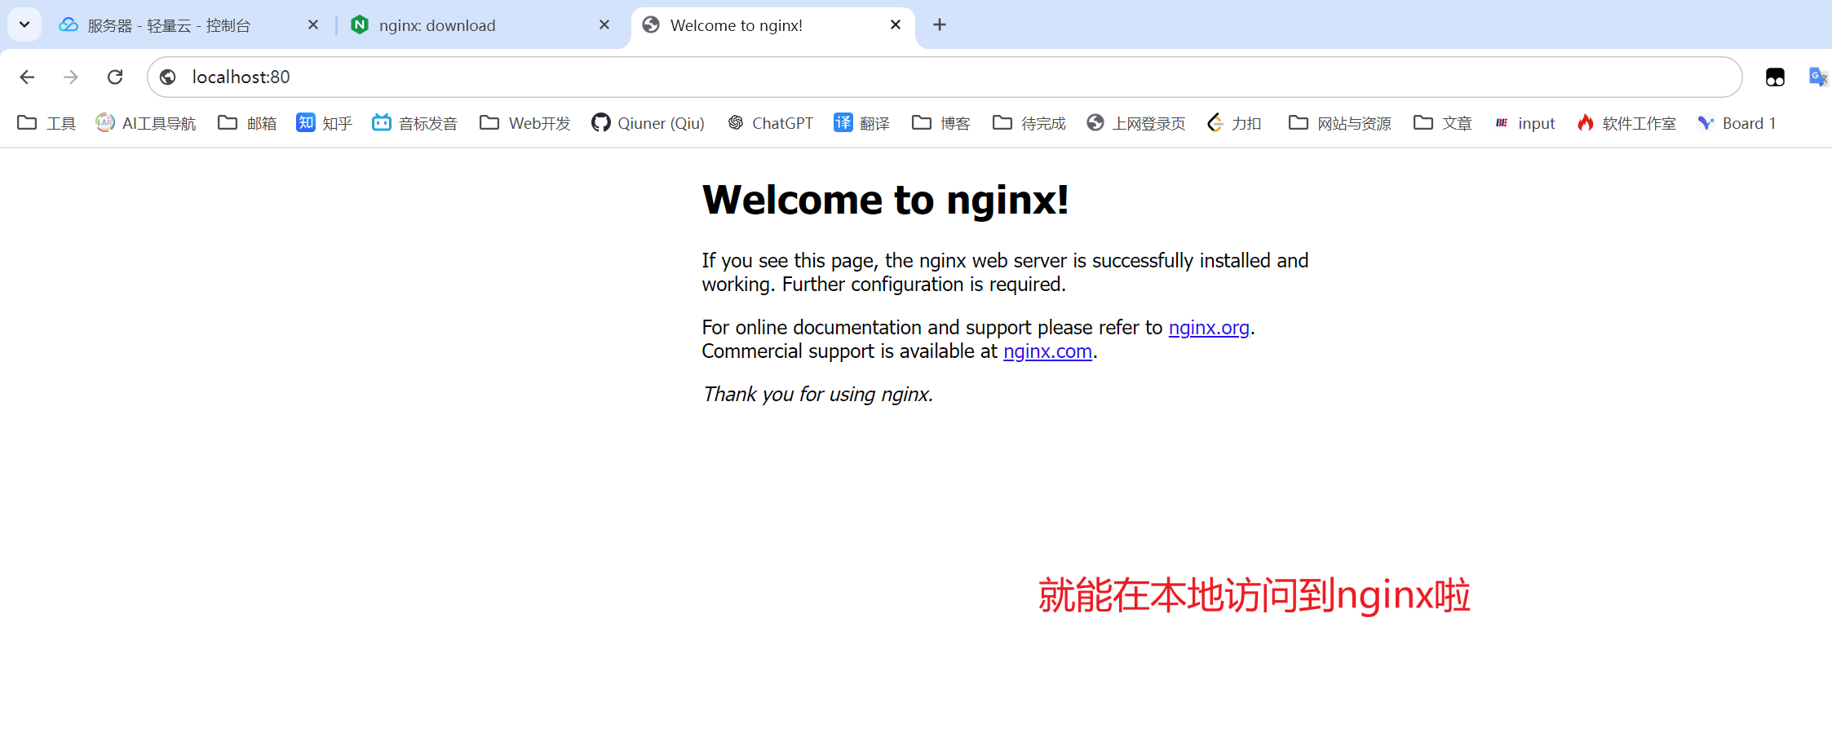1832x755 pixels.
Task: Click the Welcome to nginx! heading
Action: (886, 201)
